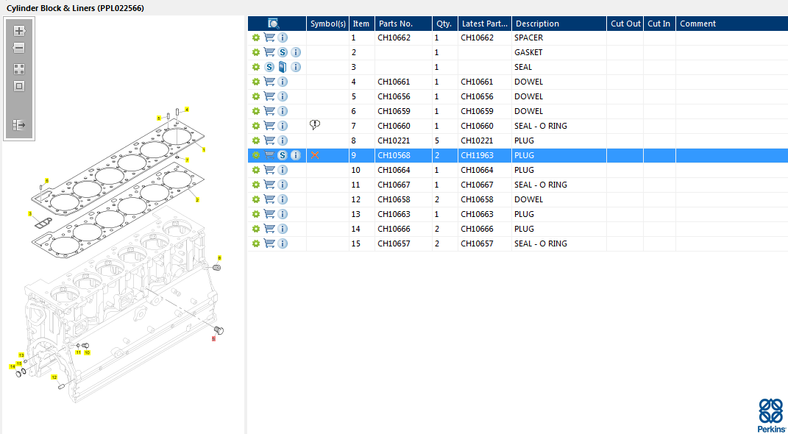Sort by the Parts No. column header

pyautogui.click(x=403, y=24)
